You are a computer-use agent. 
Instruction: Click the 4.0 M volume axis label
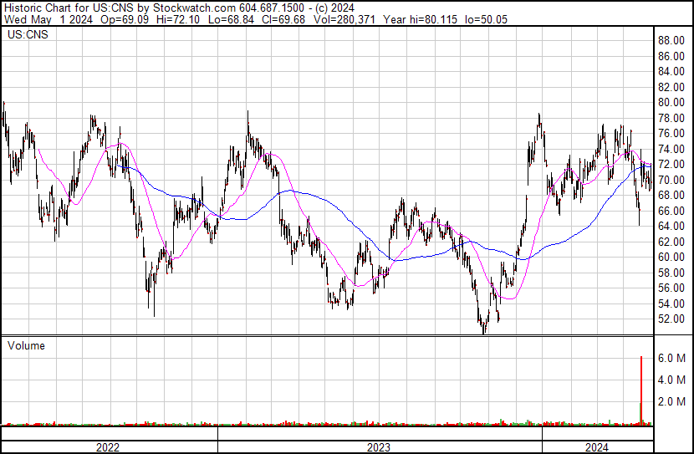click(x=671, y=380)
